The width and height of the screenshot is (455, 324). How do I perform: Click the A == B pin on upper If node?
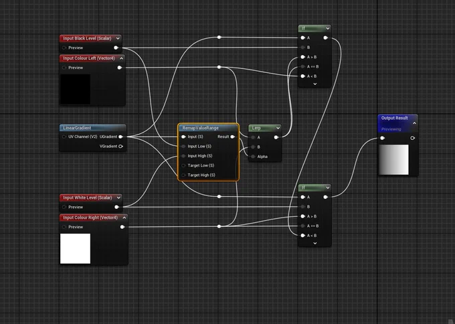coord(303,66)
